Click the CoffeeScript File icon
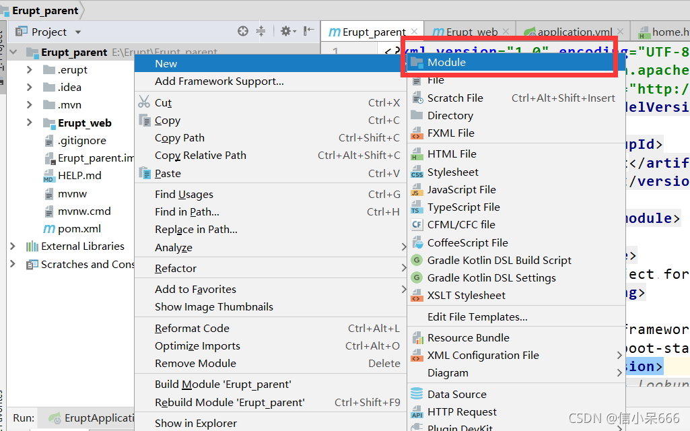Viewport: 690px width, 431px height. tap(417, 242)
